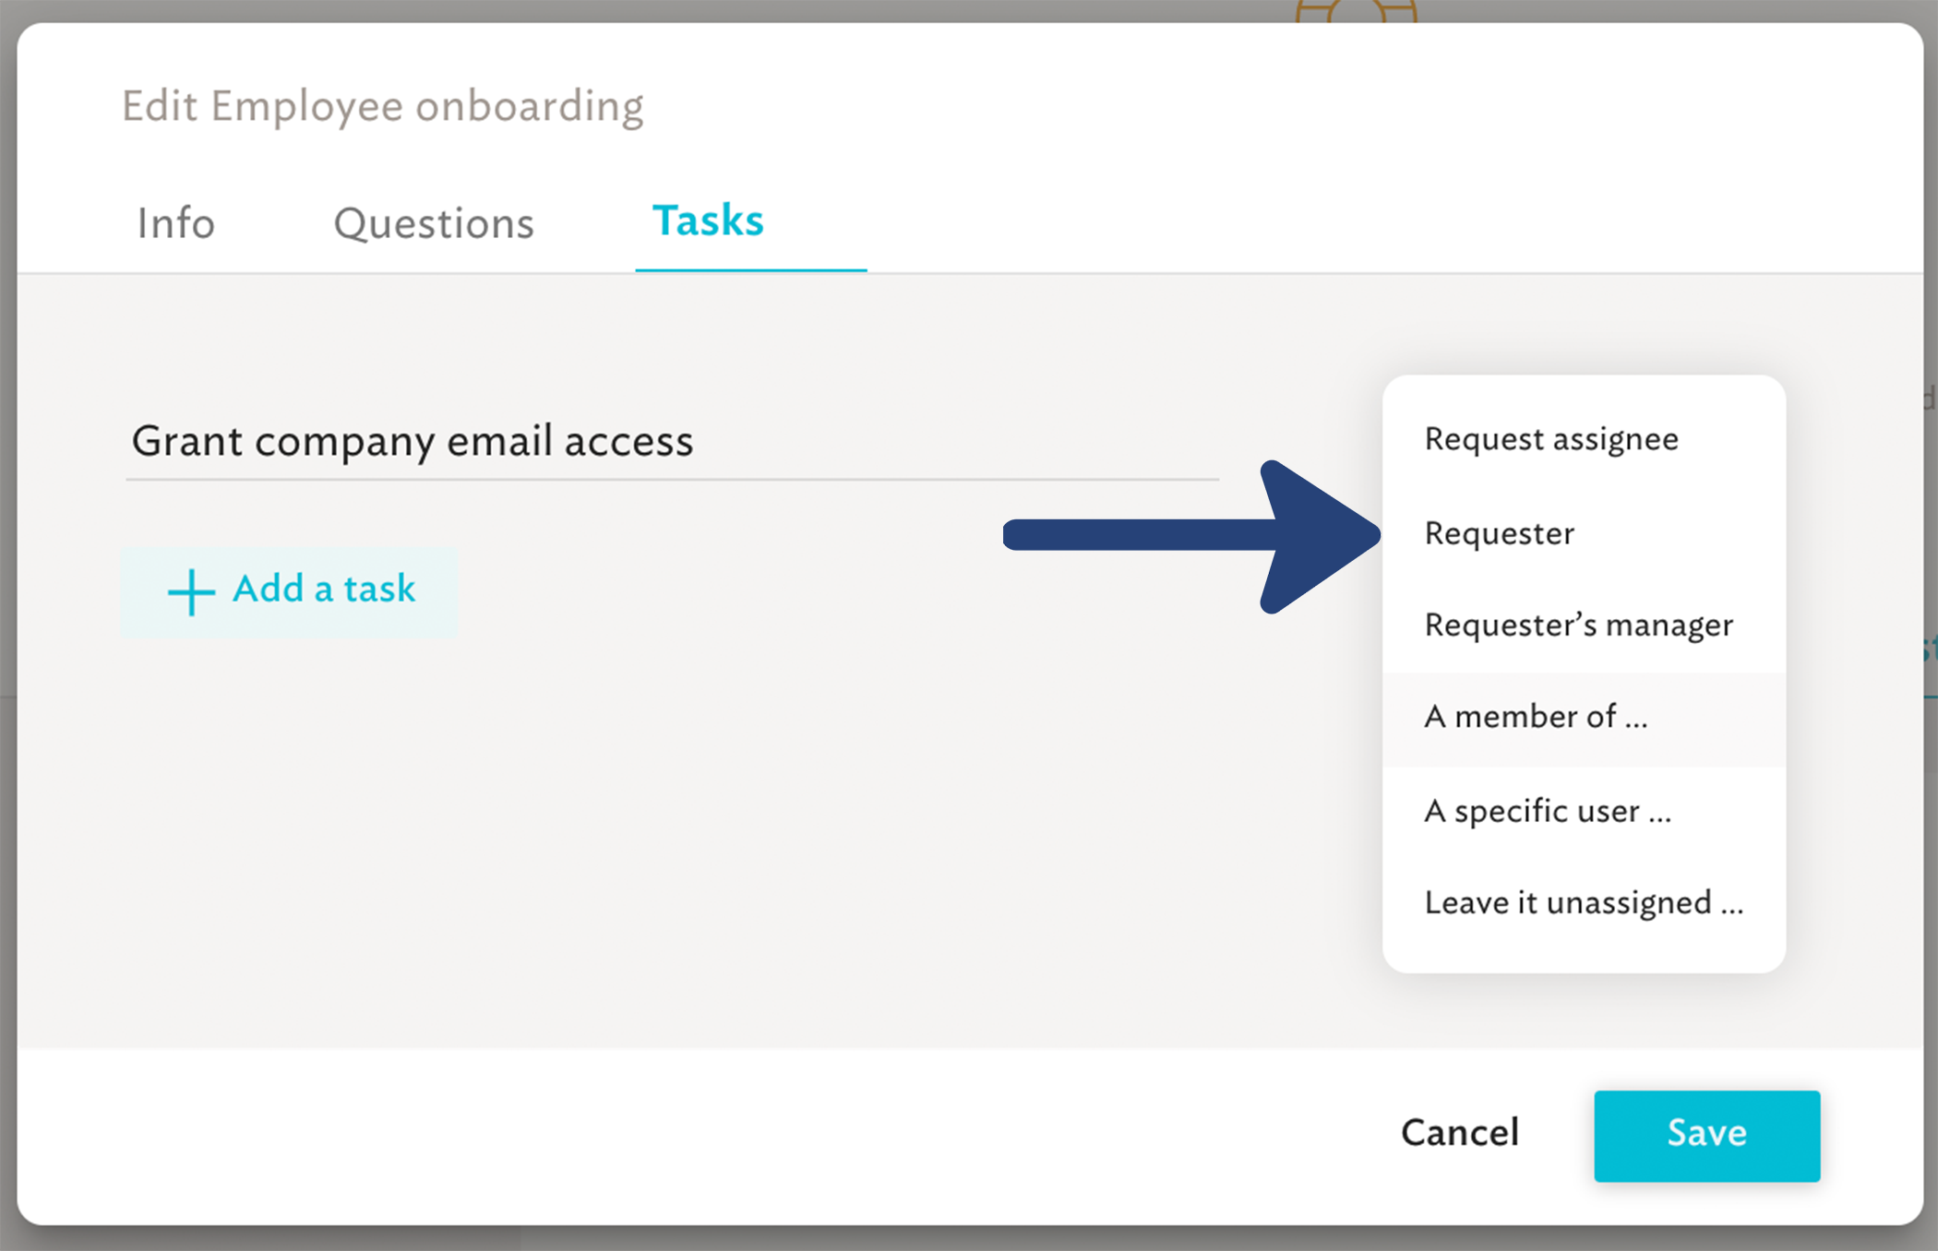Focus the Grant company email access field
The width and height of the screenshot is (1938, 1251).
click(x=672, y=442)
